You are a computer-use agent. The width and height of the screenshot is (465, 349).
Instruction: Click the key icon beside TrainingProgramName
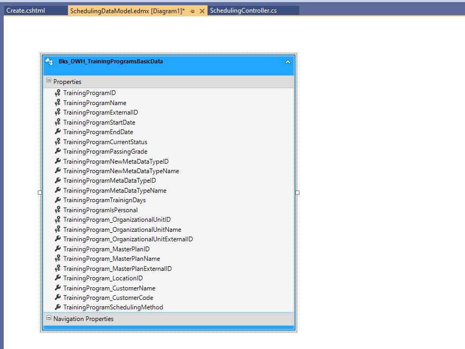(x=57, y=102)
